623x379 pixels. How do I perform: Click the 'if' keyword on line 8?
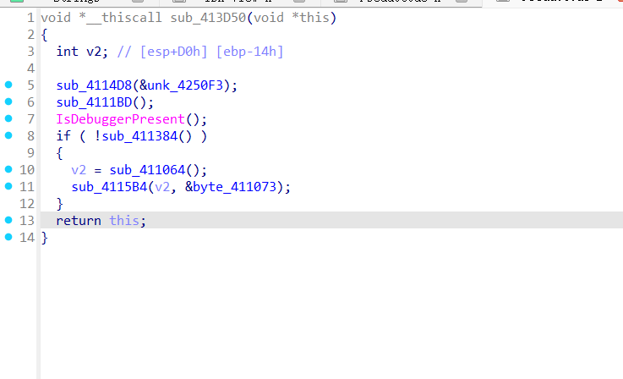coord(63,136)
